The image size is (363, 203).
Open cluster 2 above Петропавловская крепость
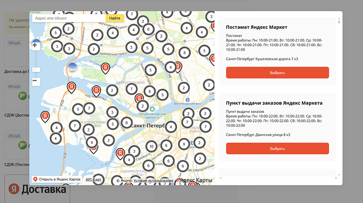[x=143, y=106]
